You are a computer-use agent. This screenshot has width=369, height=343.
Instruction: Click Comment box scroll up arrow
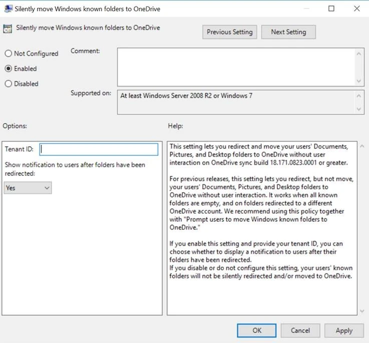coord(358,53)
